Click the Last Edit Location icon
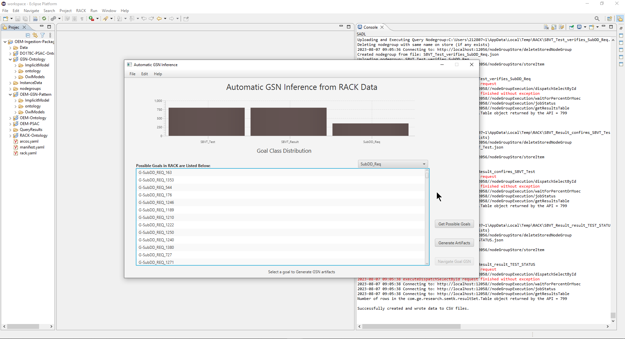625x339 pixels. 144,19
